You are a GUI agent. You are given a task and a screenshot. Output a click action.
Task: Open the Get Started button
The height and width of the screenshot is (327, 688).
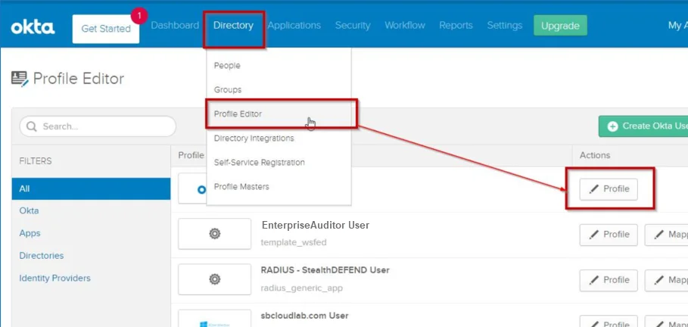pyautogui.click(x=106, y=29)
